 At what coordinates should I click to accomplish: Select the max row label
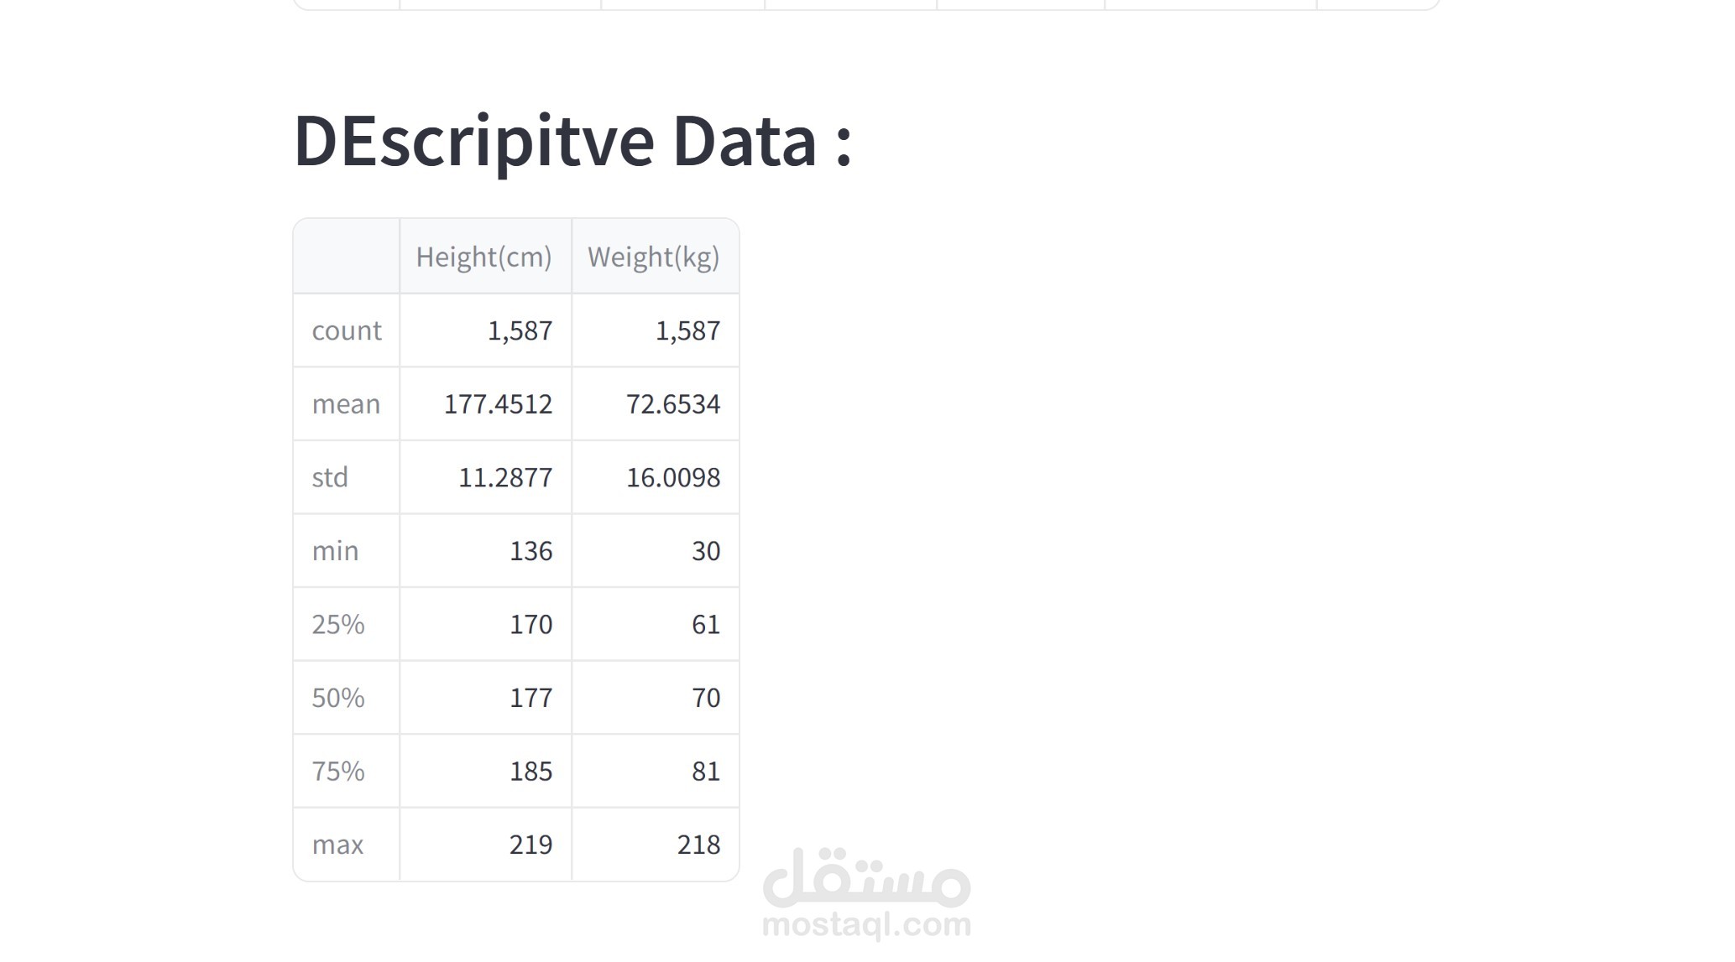click(x=337, y=845)
